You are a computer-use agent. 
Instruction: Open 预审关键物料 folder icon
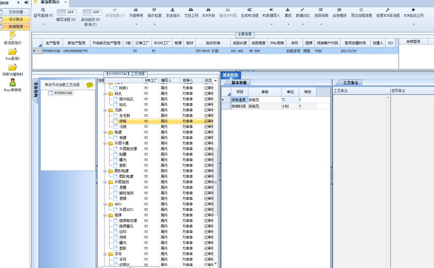[13, 68]
